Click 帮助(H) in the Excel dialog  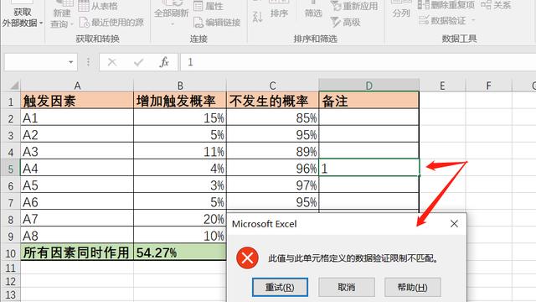click(x=412, y=287)
